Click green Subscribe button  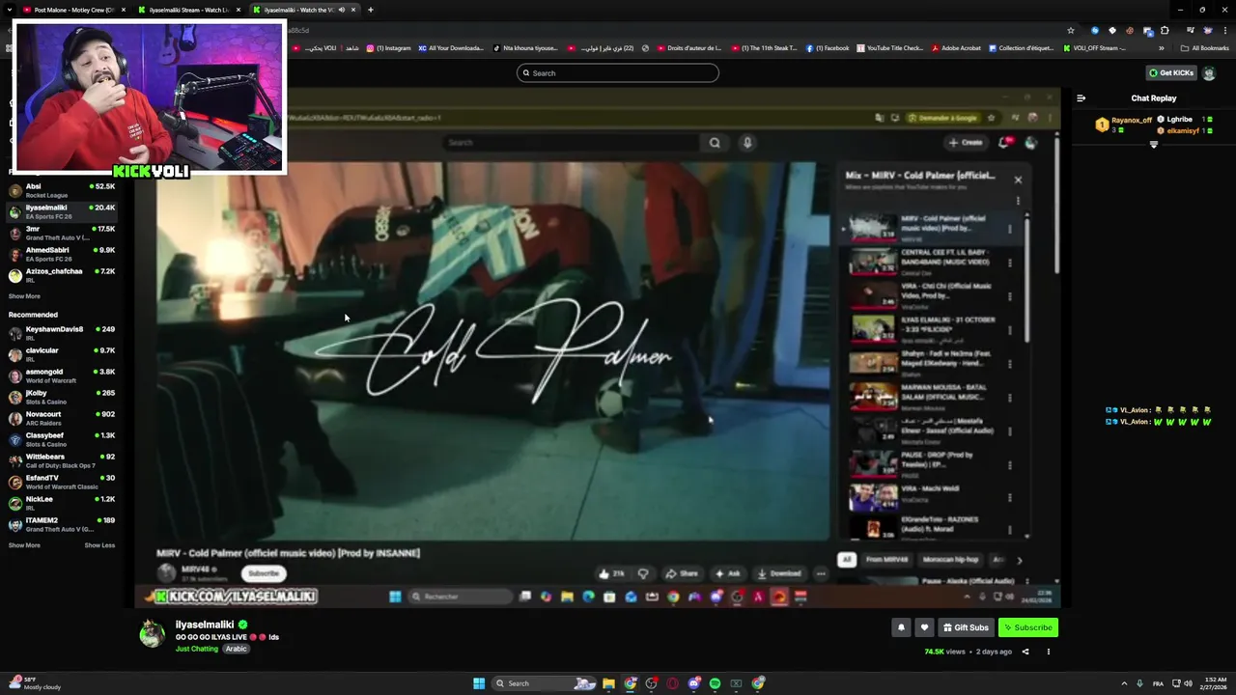pyautogui.click(x=1028, y=627)
